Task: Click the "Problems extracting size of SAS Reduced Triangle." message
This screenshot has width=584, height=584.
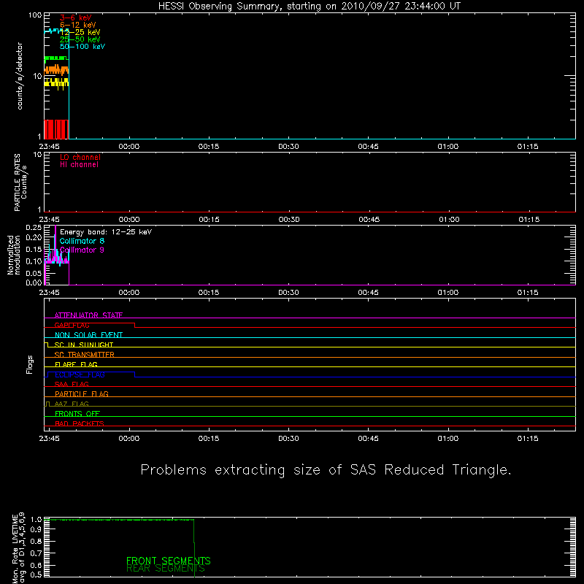Action: tap(326, 470)
